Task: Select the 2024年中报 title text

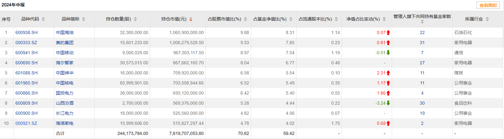Action: [x=13, y=5]
